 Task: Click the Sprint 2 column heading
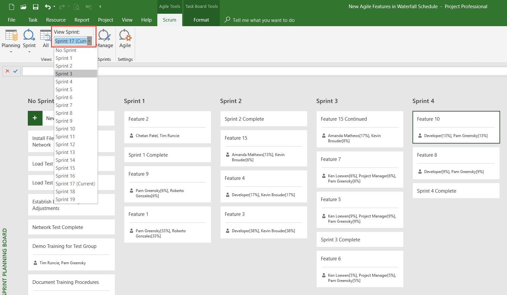231,101
